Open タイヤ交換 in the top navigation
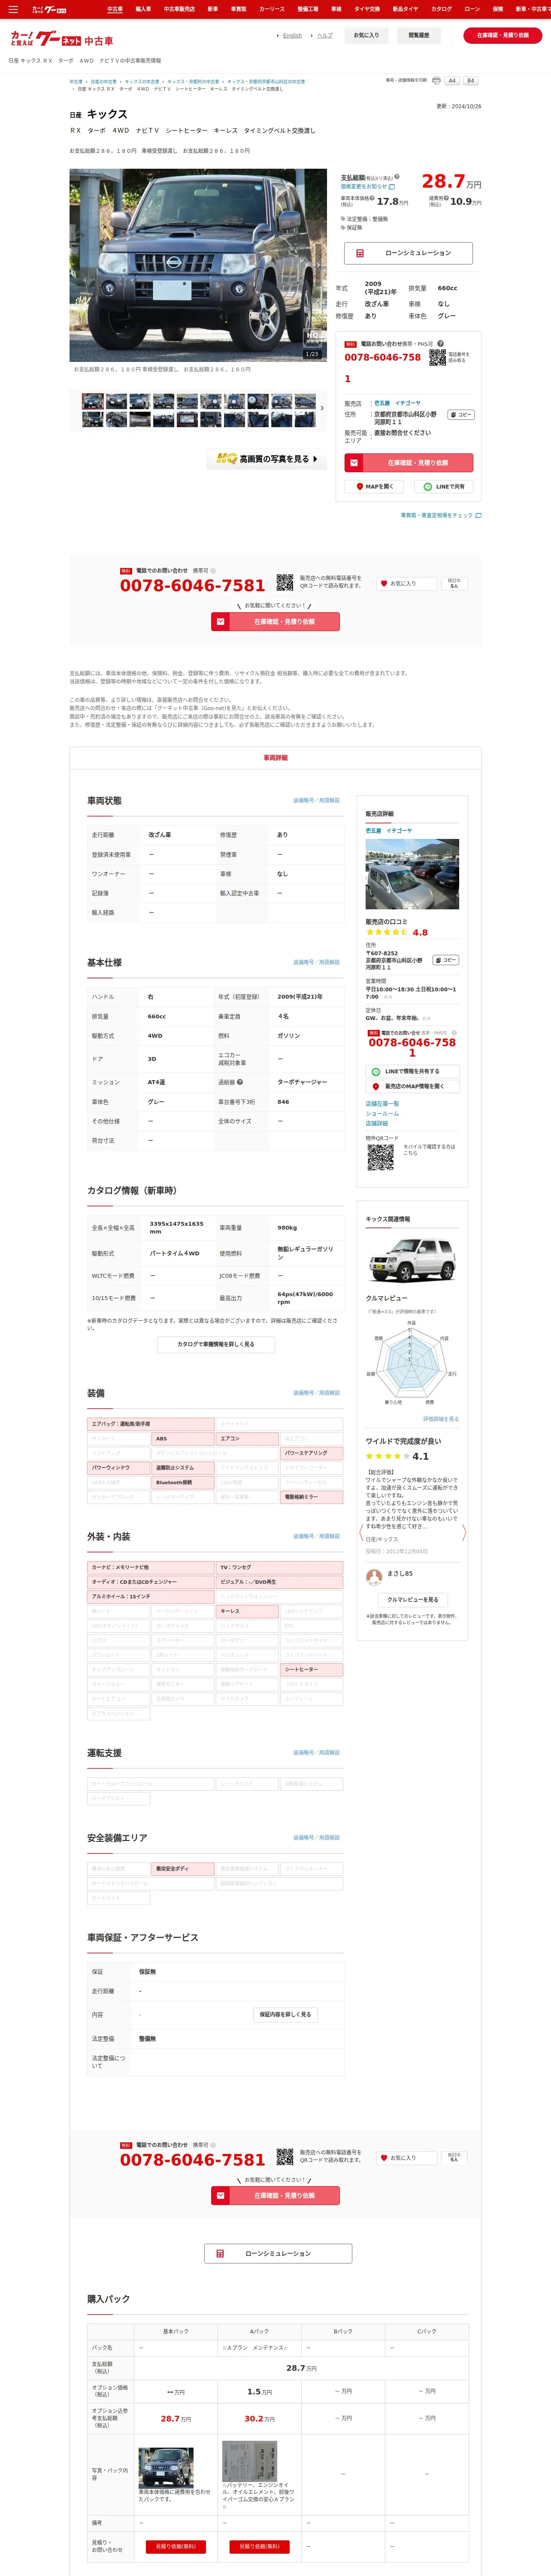 coord(367,9)
